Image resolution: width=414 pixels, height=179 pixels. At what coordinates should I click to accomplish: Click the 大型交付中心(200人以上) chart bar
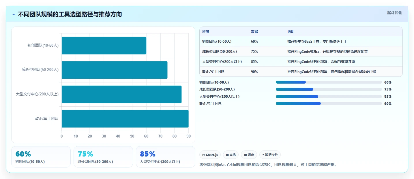point(121,94)
